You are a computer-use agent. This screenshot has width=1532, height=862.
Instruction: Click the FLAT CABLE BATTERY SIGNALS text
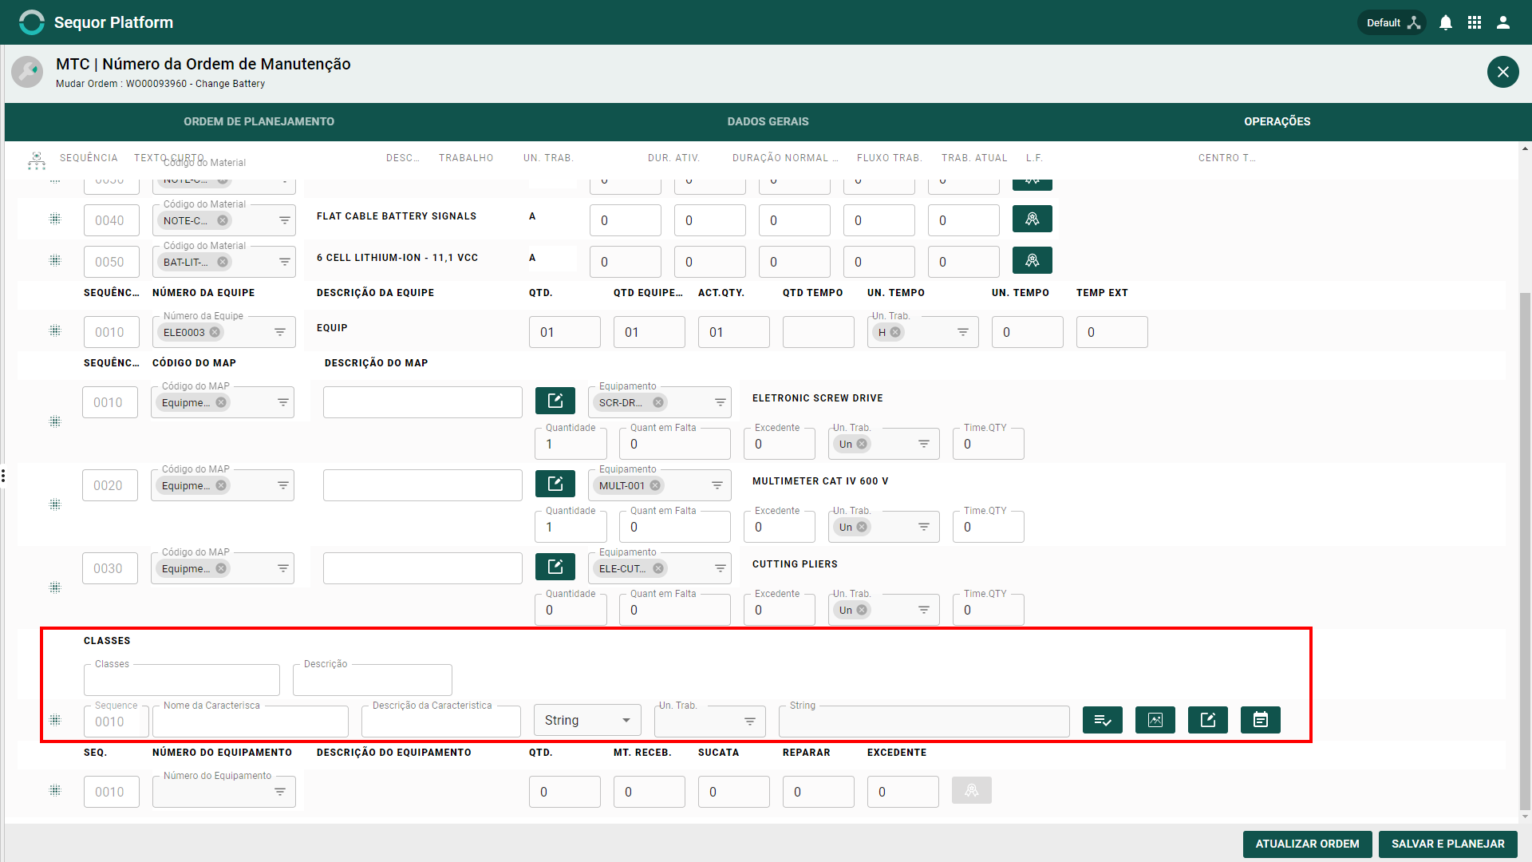click(397, 216)
